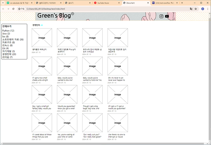Select the Document tab
Image resolution: width=211 pixels, height=145 pixels.
tap(136, 3)
